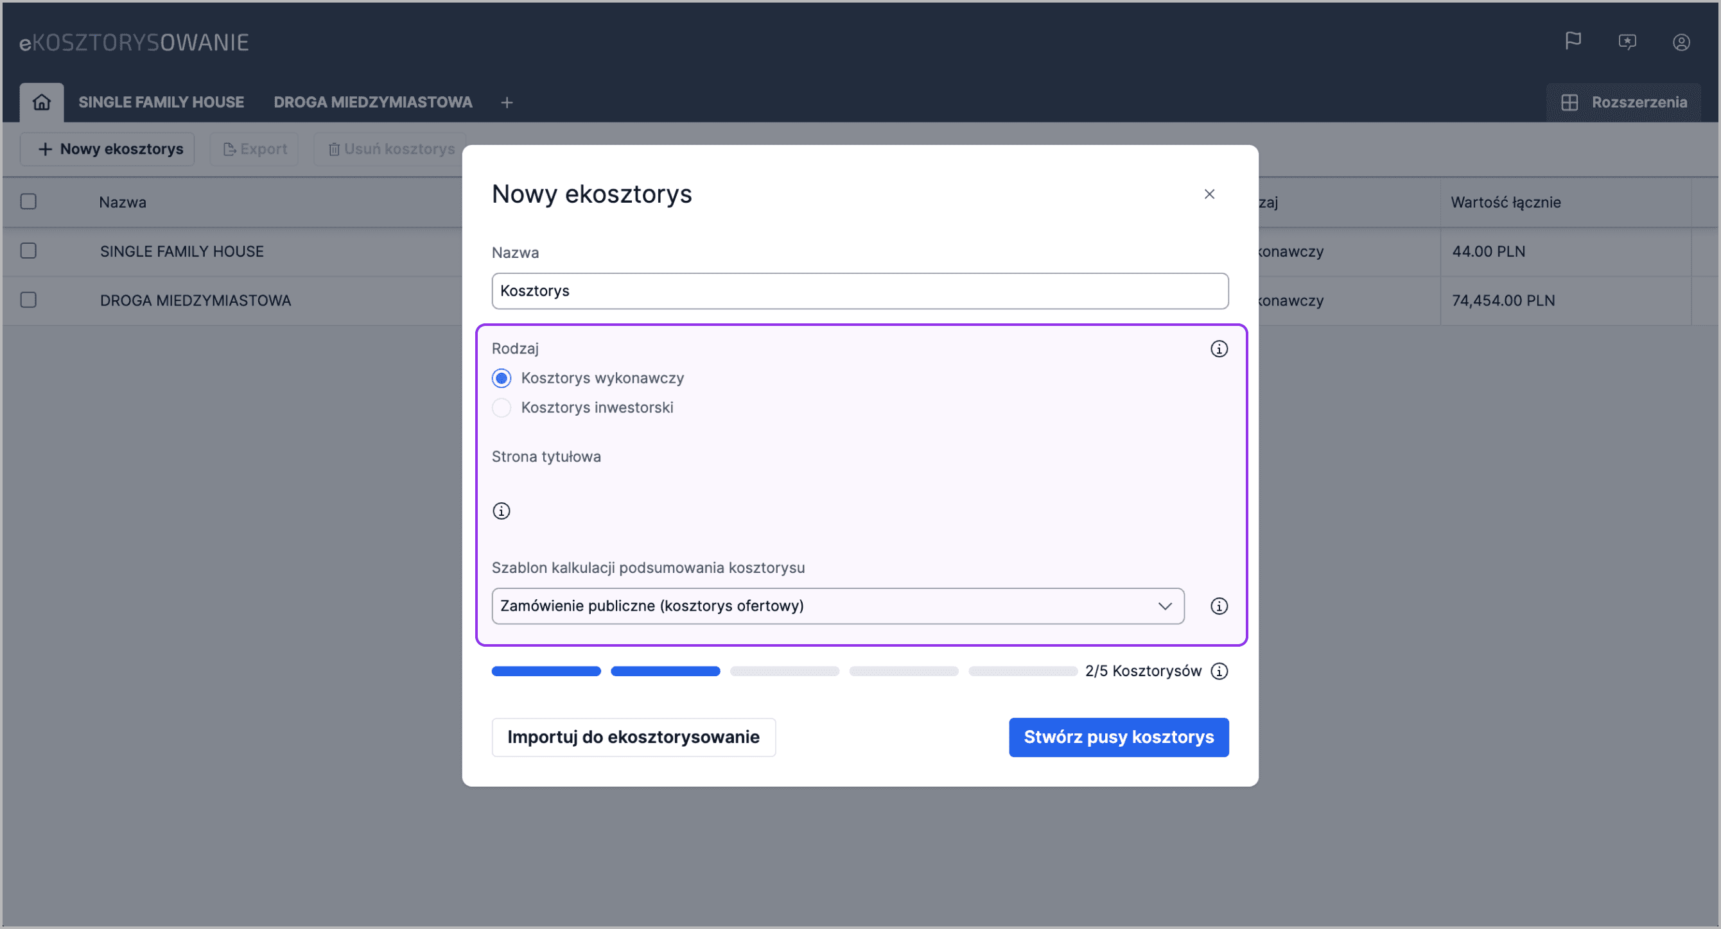Select the Kosztorys wykonawczy radio button
Screen dimensions: 1721x929
pos(501,379)
